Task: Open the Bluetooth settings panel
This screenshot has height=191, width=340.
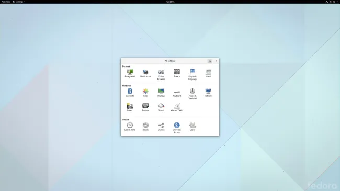Action: [130, 93]
